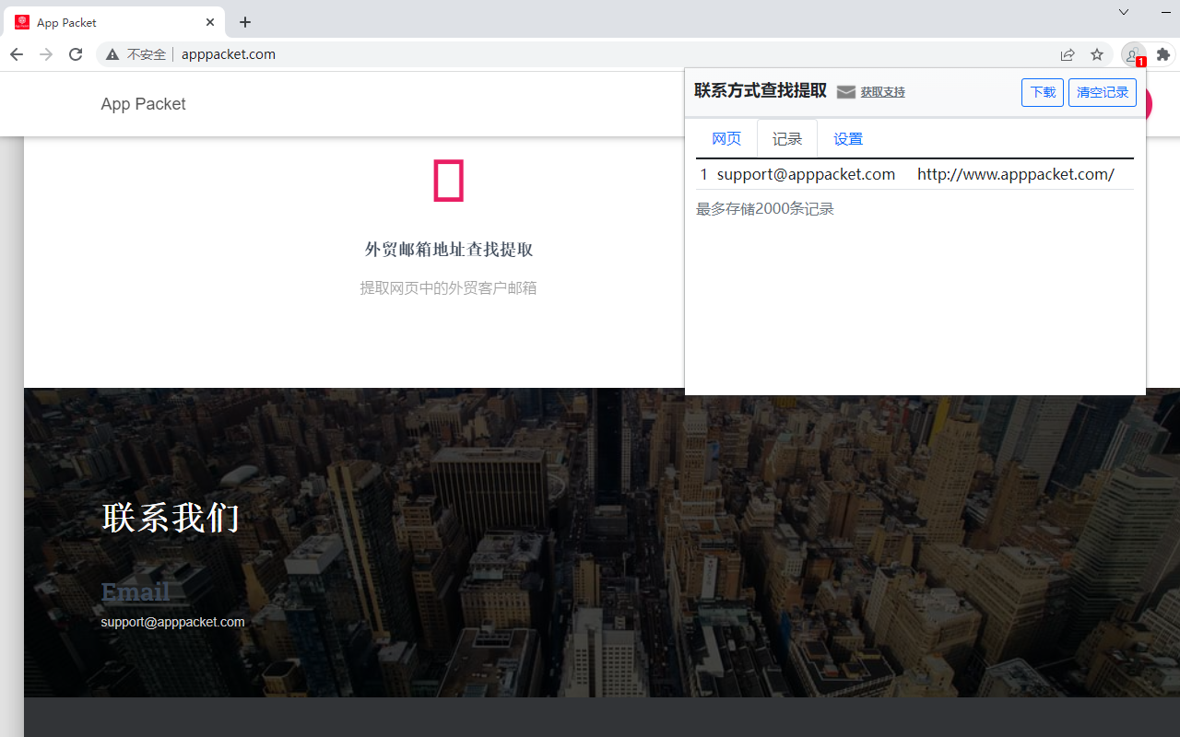Click the 下载 button
Screen dimensions: 1180x737
[x=1042, y=92]
